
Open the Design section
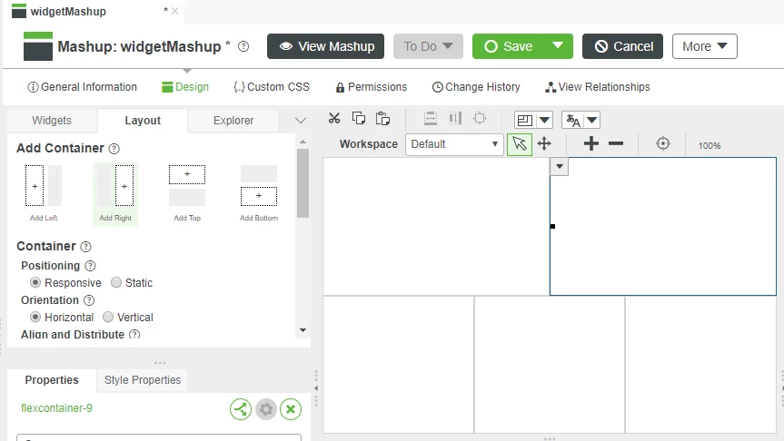tap(185, 87)
